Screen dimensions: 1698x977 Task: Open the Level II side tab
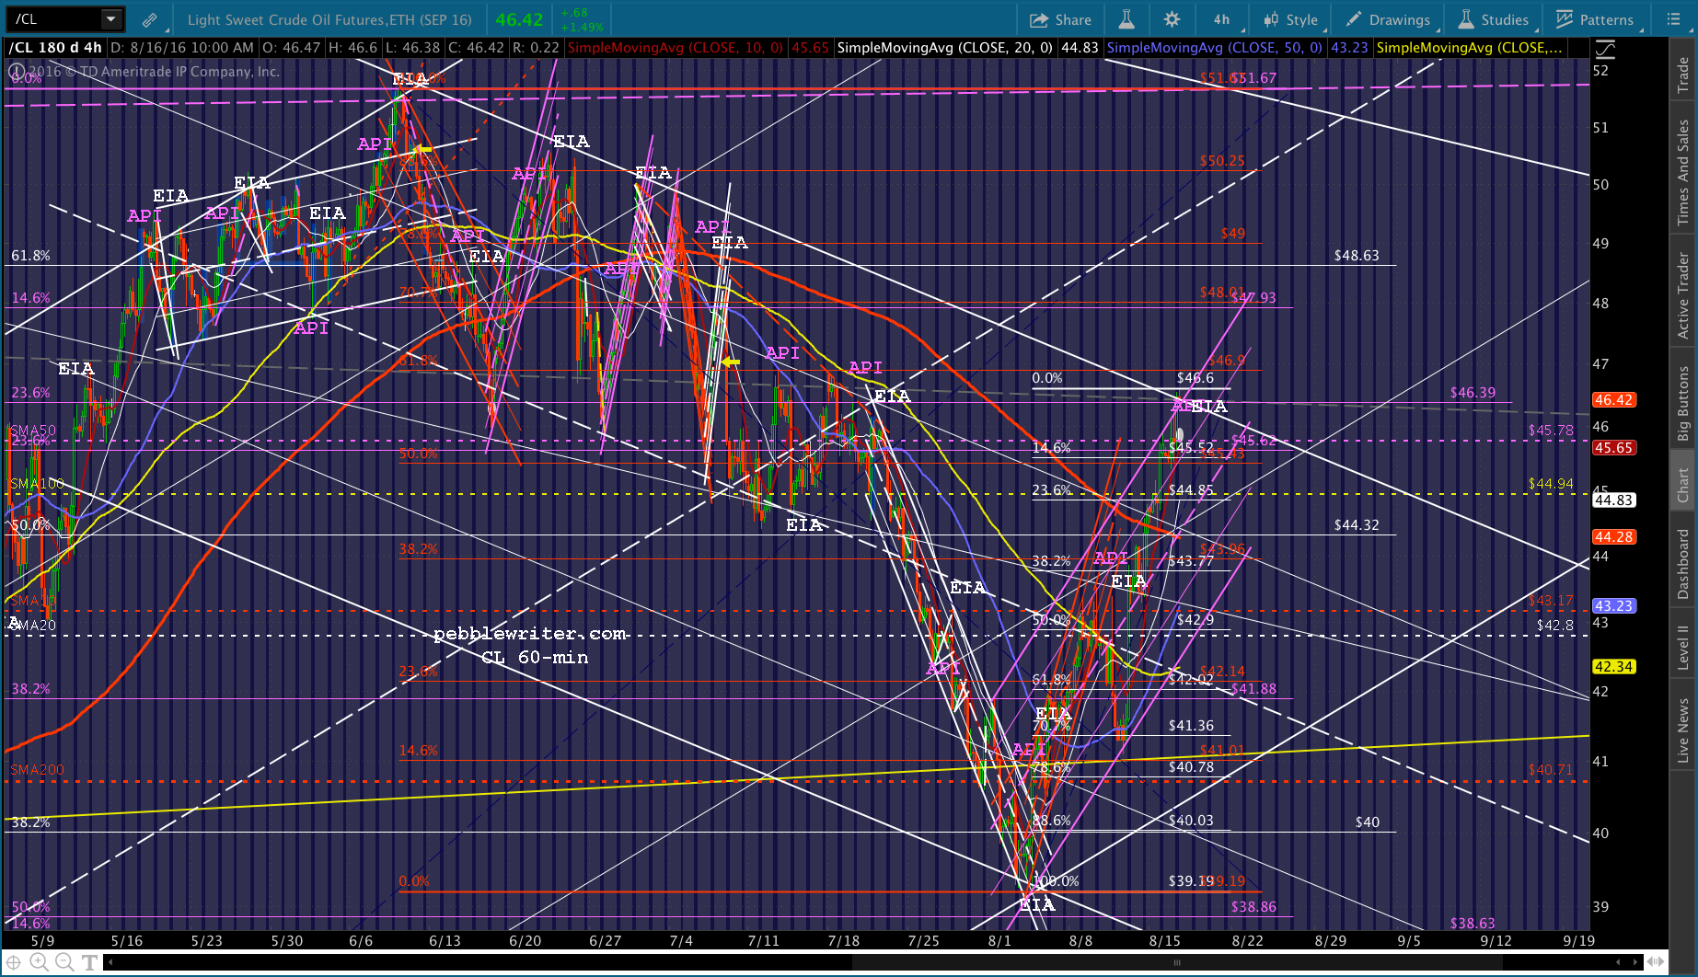1683,648
